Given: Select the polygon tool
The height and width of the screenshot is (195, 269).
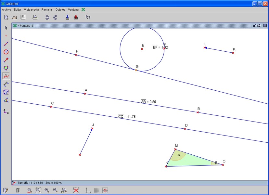Looking at the screenshot, I should coord(6,68).
